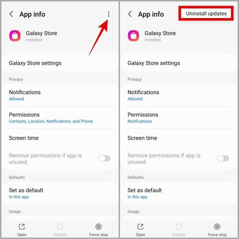Tap Open icon in left bottom bar
This screenshot has width=239, height=239.
tap(22, 227)
